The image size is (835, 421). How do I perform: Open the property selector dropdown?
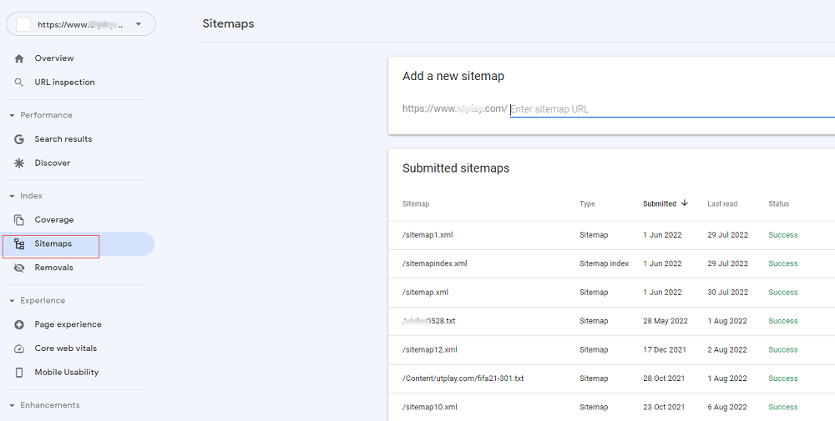(81, 24)
